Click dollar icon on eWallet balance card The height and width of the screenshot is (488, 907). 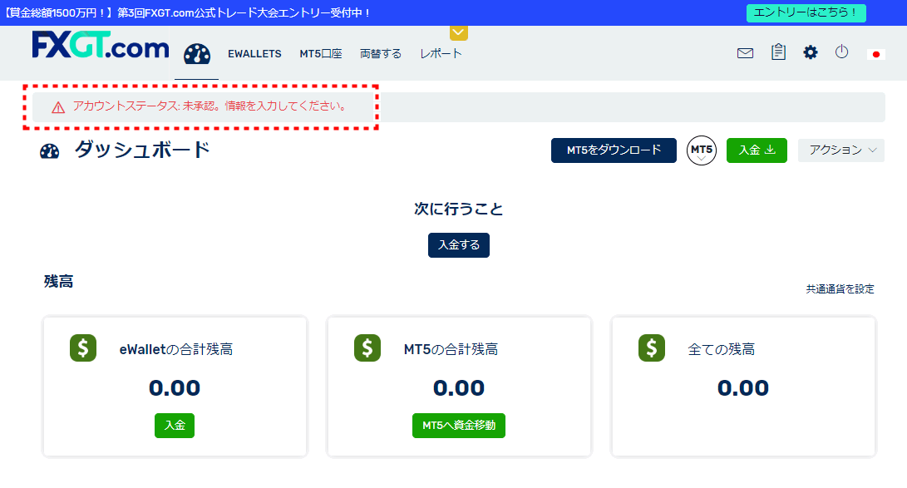83,348
